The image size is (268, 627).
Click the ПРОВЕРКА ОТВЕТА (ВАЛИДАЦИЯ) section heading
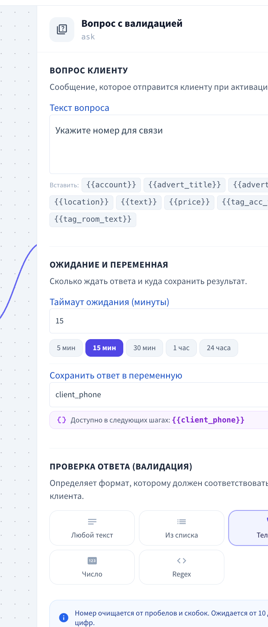click(x=121, y=467)
